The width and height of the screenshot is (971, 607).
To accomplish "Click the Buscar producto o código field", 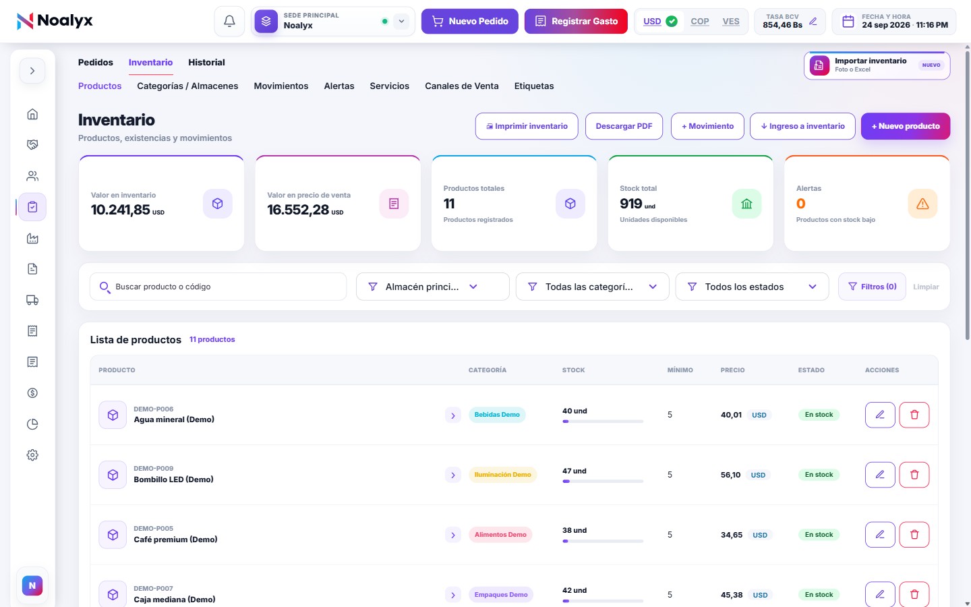I will tap(218, 287).
